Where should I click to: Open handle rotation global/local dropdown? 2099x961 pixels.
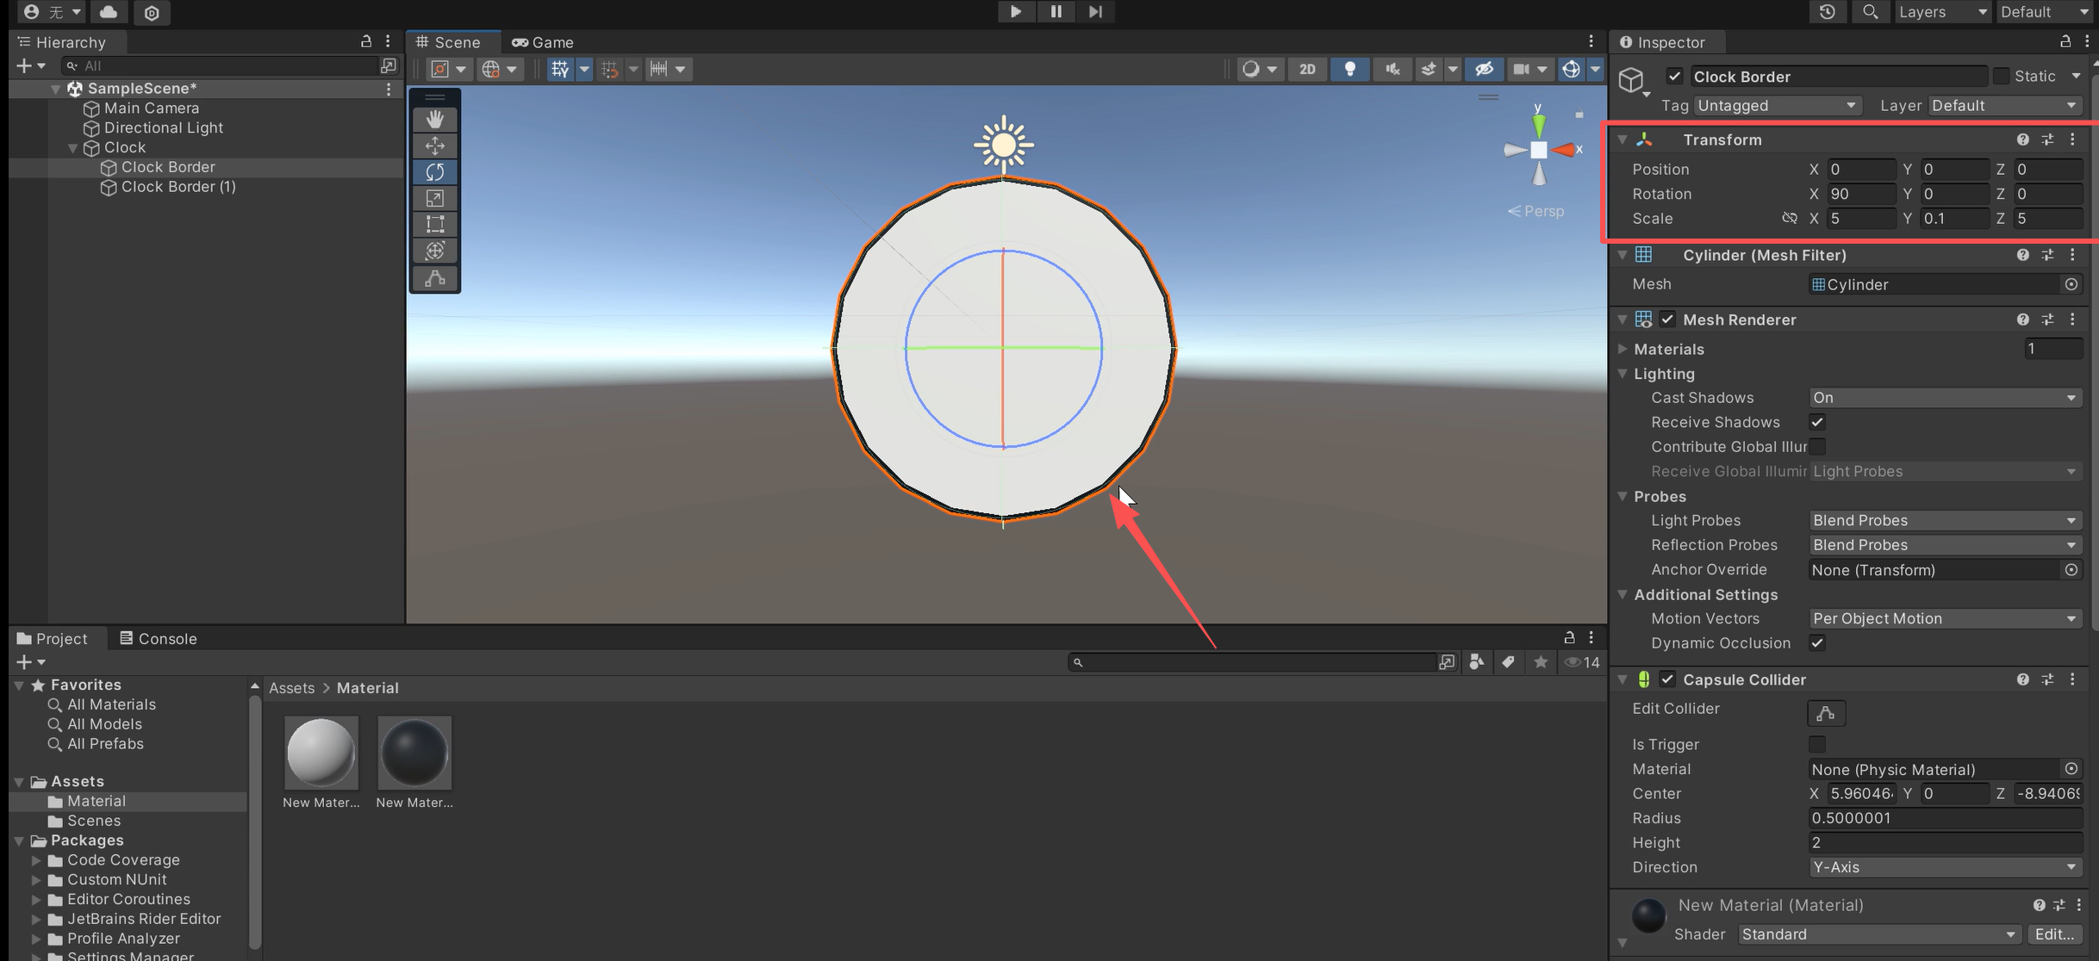click(500, 69)
